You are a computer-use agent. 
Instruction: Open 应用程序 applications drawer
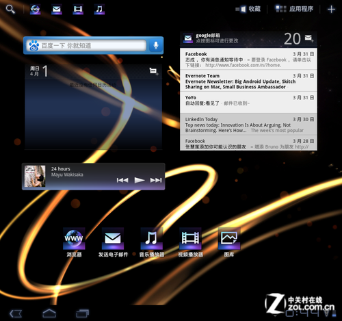click(294, 9)
